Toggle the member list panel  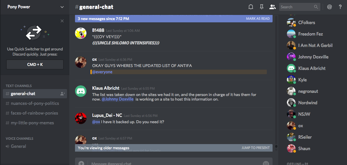pos(272,7)
